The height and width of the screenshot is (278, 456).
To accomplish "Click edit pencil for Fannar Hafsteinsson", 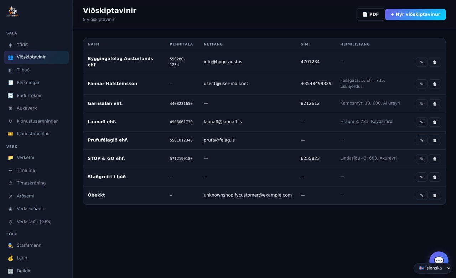I will pyautogui.click(x=421, y=84).
